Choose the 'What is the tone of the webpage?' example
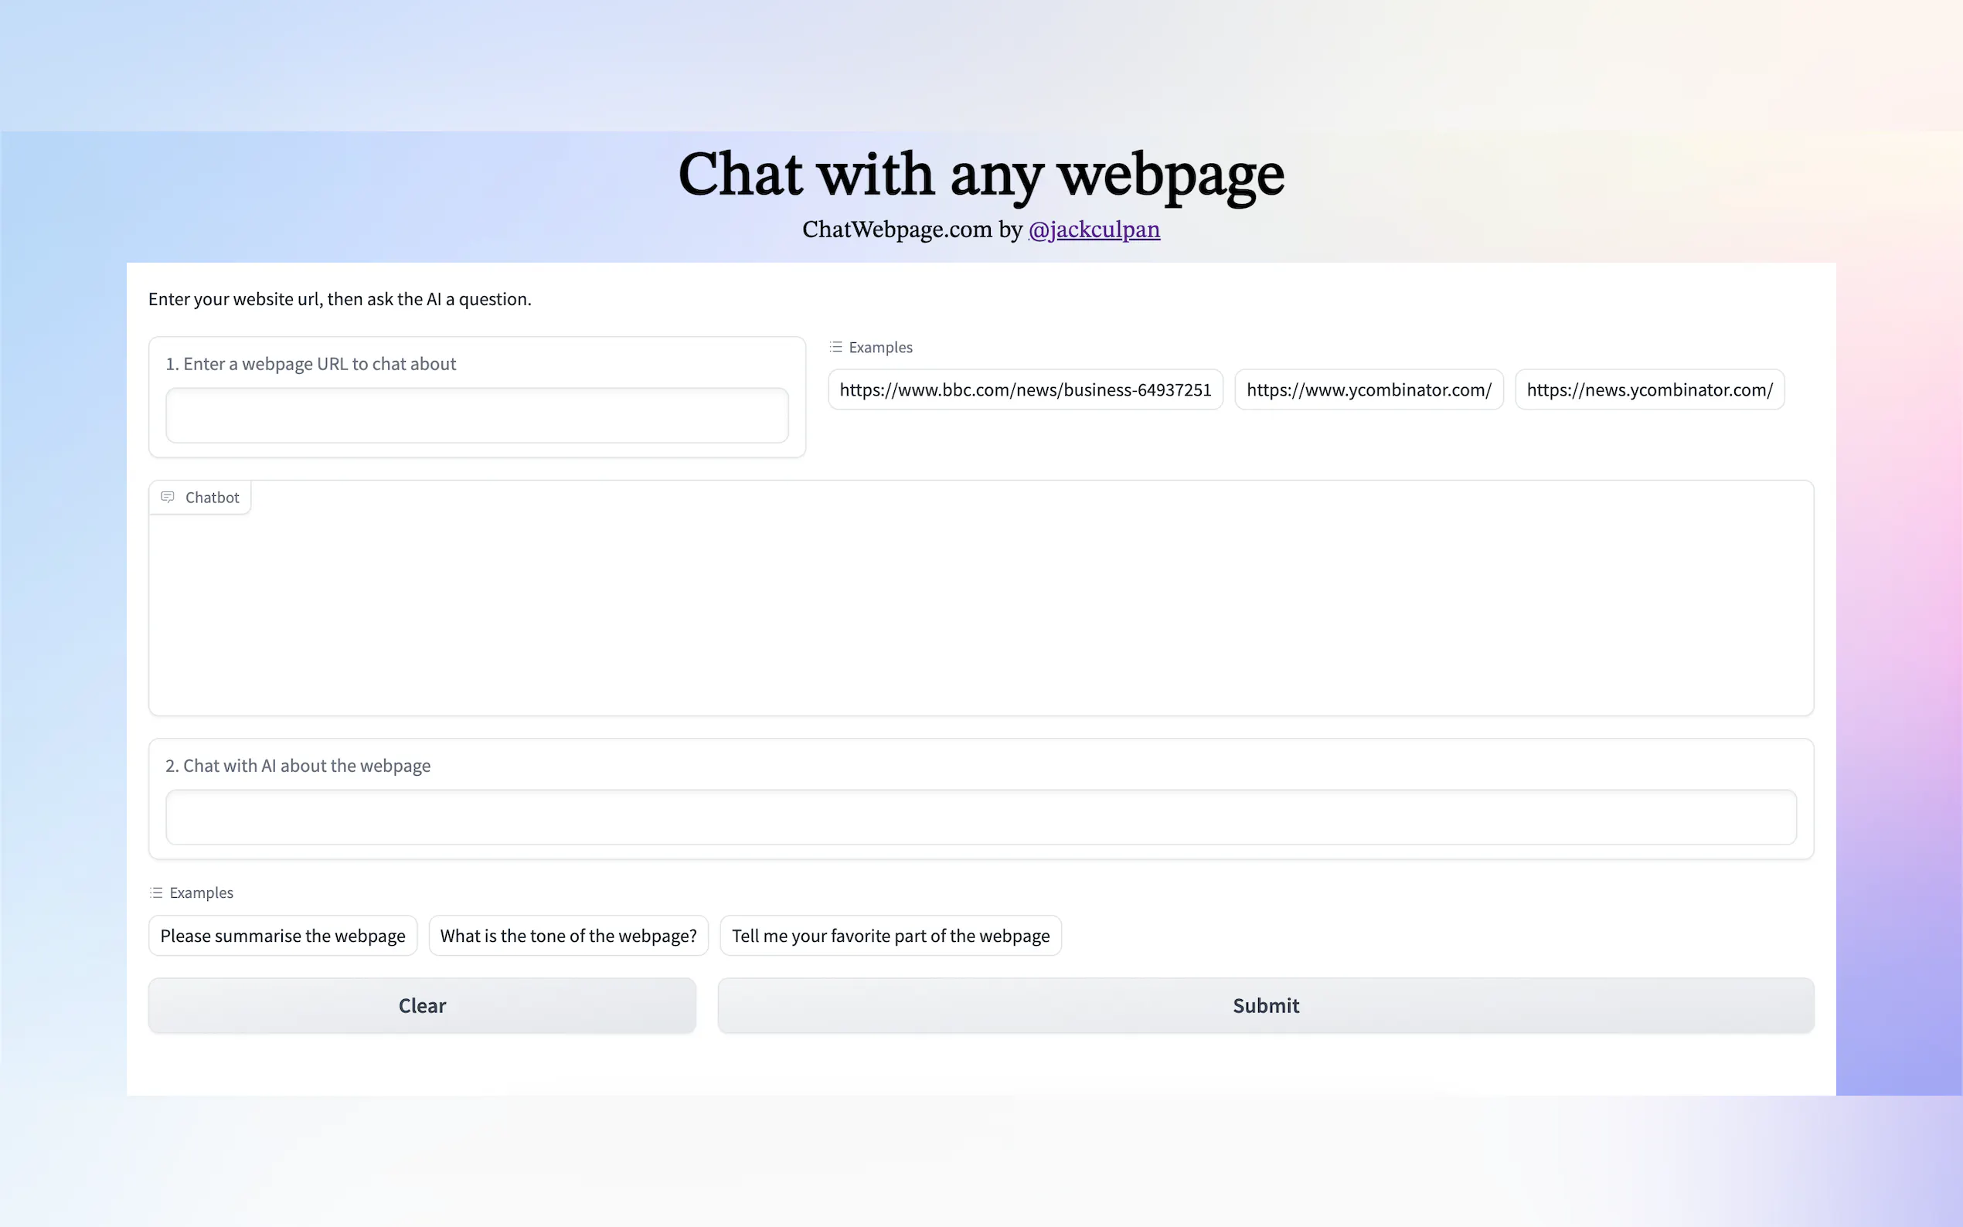This screenshot has width=1963, height=1227. click(568, 935)
